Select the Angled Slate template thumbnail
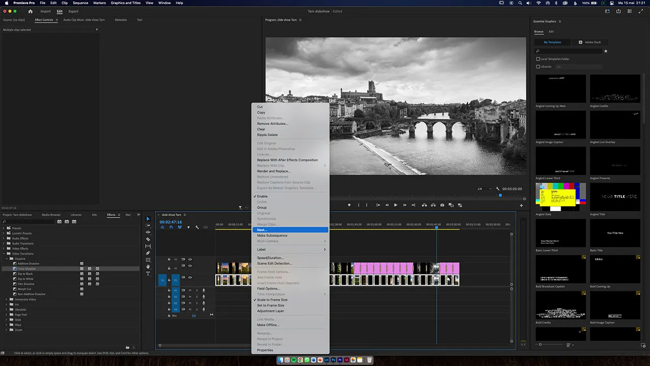Screen dimensions: 650x366 coord(561,197)
